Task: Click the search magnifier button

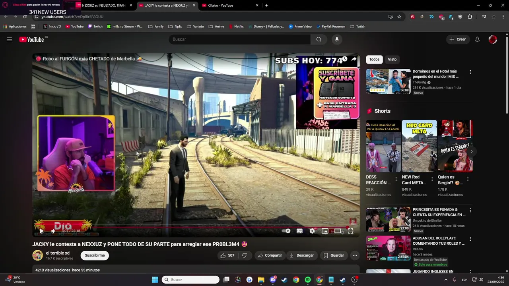Action: [x=319, y=39]
